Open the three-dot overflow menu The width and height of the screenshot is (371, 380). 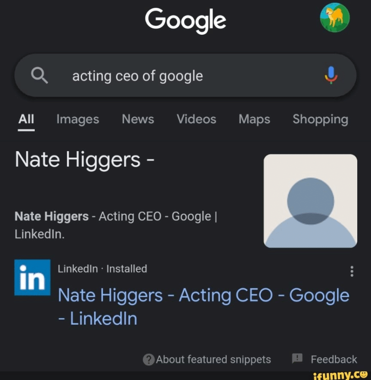click(352, 271)
